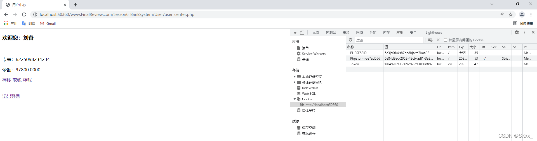The width and height of the screenshot is (537, 141).
Task: Open Chrome three-dot menu
Action: (531, 14)
